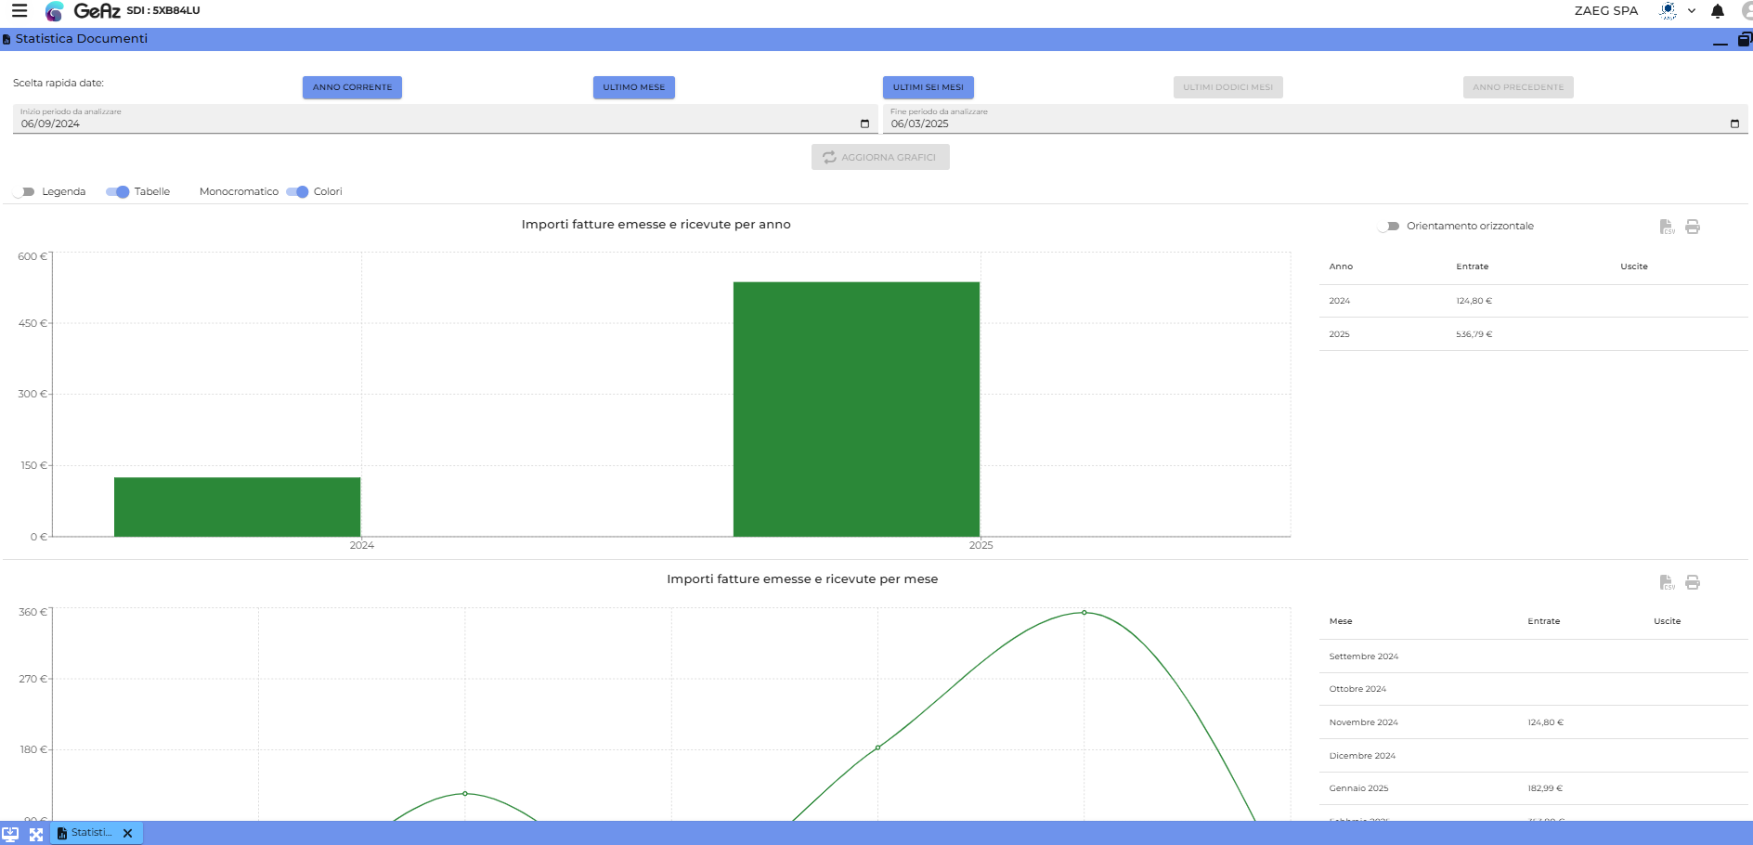Print the yearly invoices chart
The width and height of the screenshot is (1753, 845).
pyautogui.click(x=1693, y=227)
